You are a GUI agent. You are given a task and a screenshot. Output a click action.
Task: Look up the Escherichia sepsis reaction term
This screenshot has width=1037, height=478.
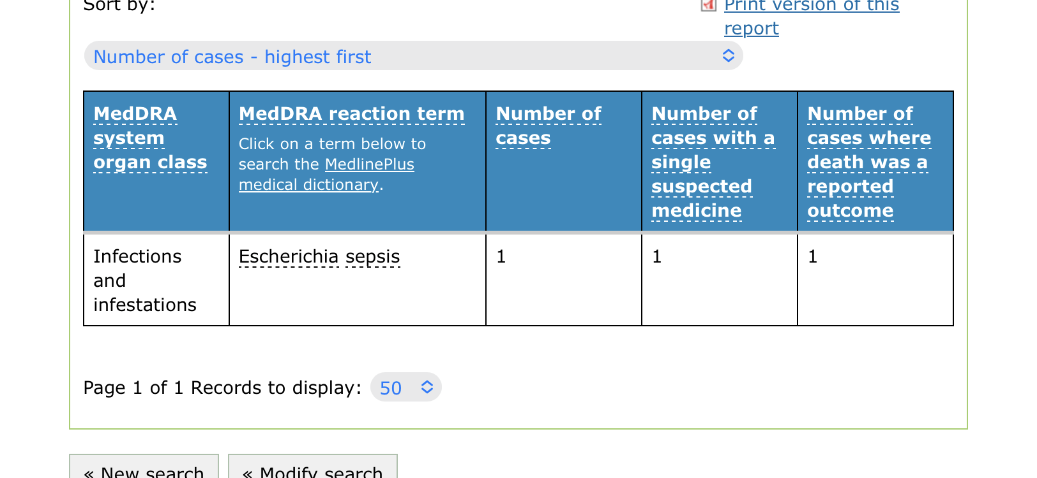pyautogui.click(x=319, y=256)
